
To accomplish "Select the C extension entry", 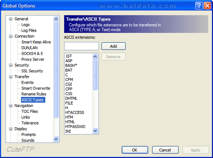I will (67, 75).
